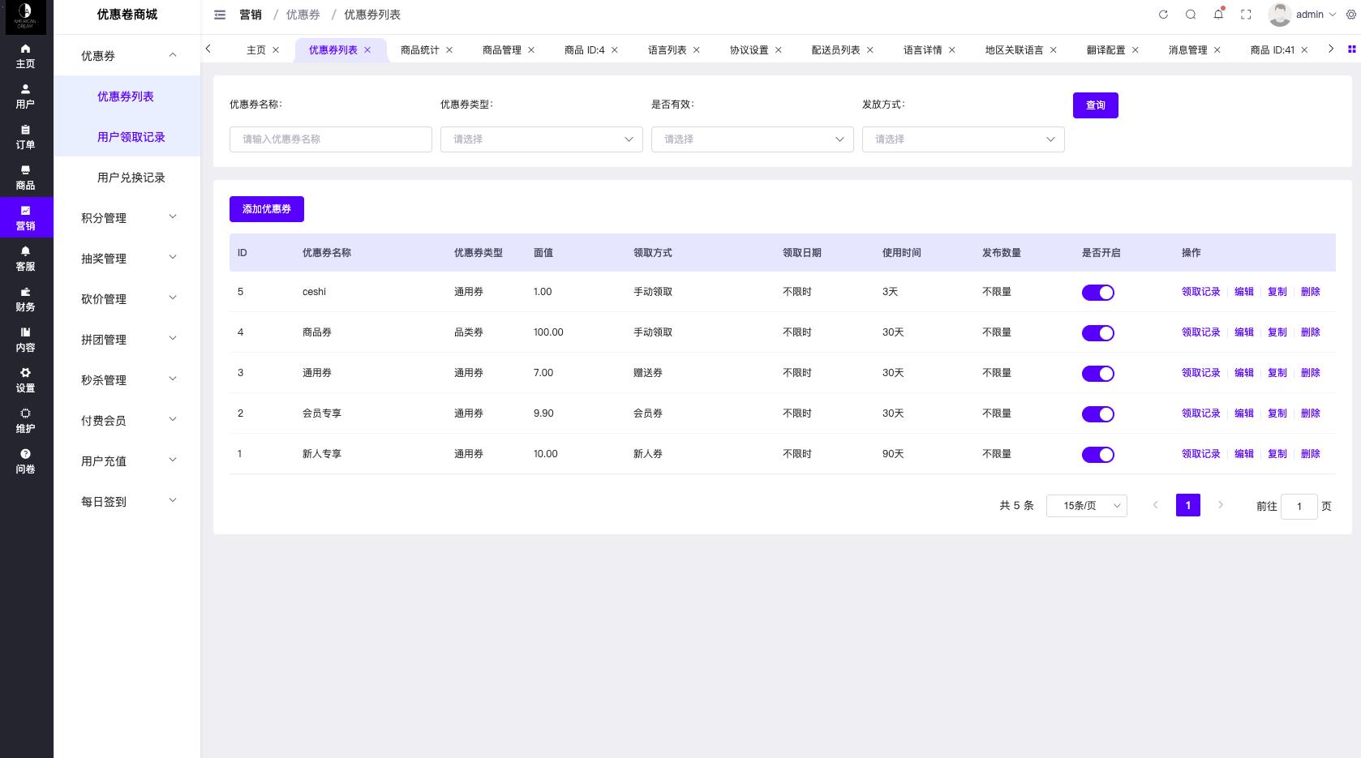Focus the 优惠券名称 input field
1361x758 pixels.
pos(330,139)
